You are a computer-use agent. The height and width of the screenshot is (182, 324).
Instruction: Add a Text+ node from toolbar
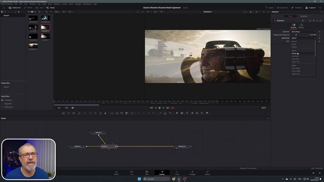(74, 113)
